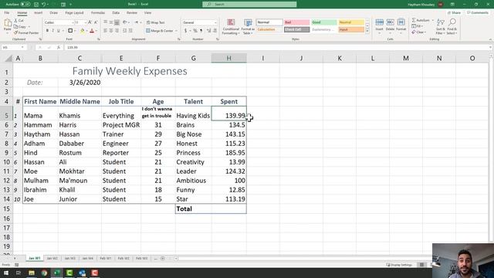Screen dimensions: 494x278
Task: Open the font size dropdown
Action: tap(86, 22)
